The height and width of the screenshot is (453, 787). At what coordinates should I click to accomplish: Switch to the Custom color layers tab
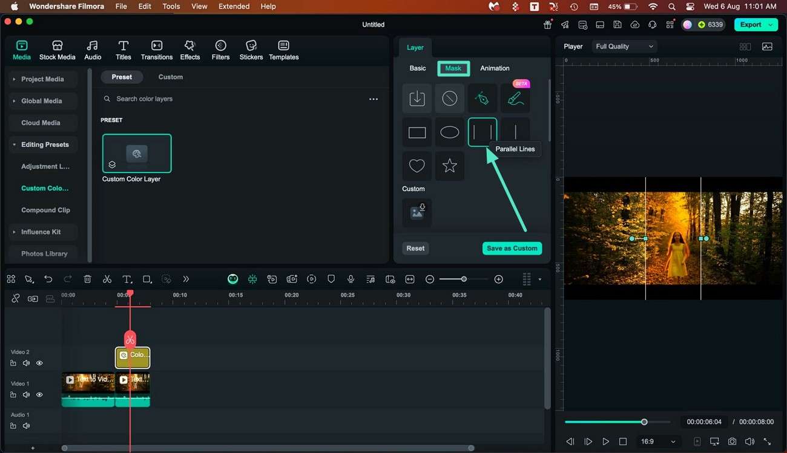(171, 77)
